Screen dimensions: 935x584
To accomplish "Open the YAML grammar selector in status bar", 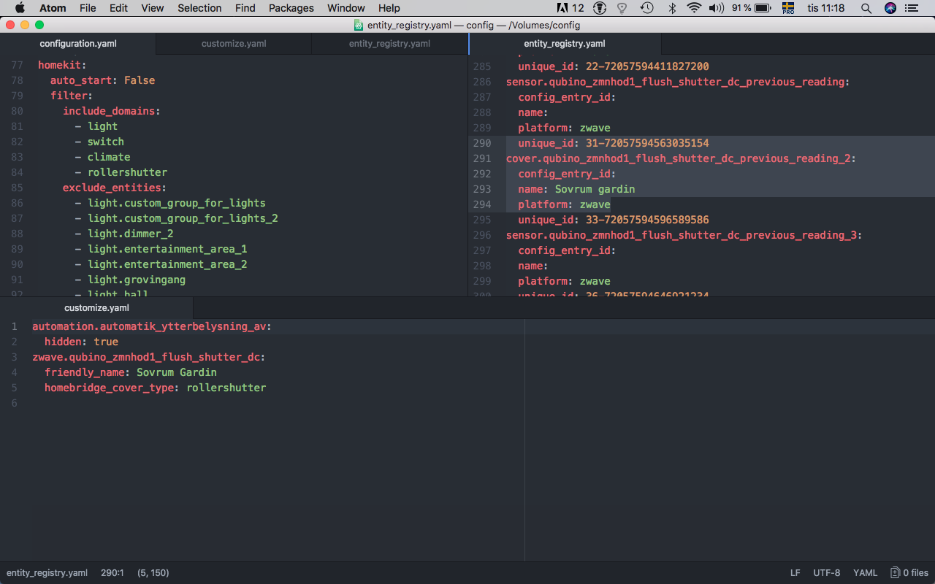I will click(865, 573).
